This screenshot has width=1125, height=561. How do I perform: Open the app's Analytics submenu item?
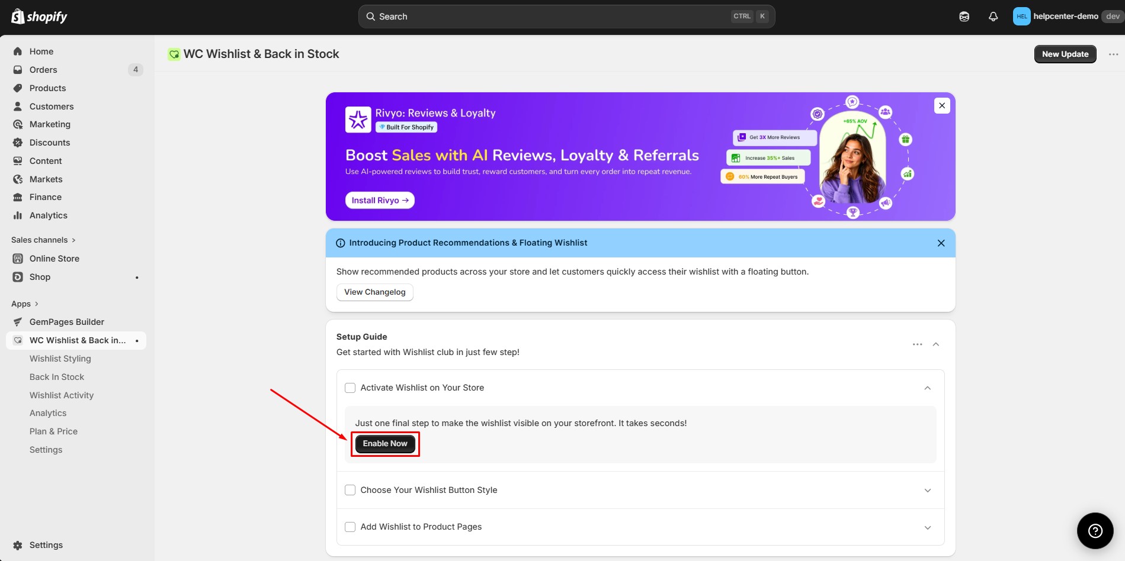tap(48, 413)
